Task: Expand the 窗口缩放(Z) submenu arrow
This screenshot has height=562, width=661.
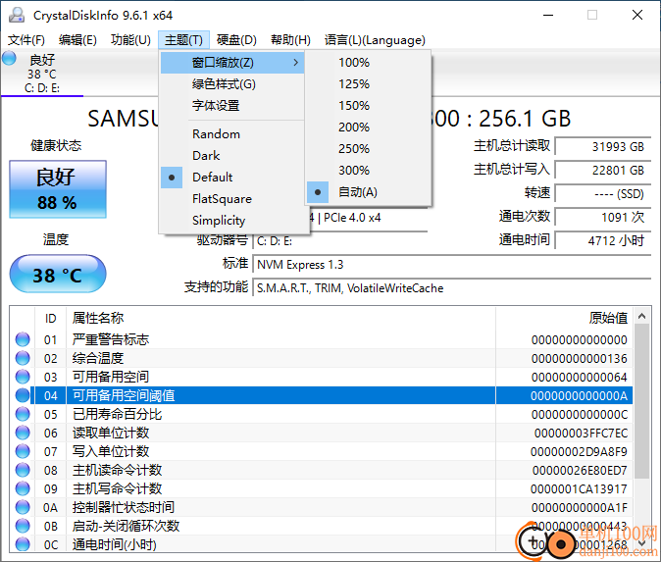Action: [296, 63]
